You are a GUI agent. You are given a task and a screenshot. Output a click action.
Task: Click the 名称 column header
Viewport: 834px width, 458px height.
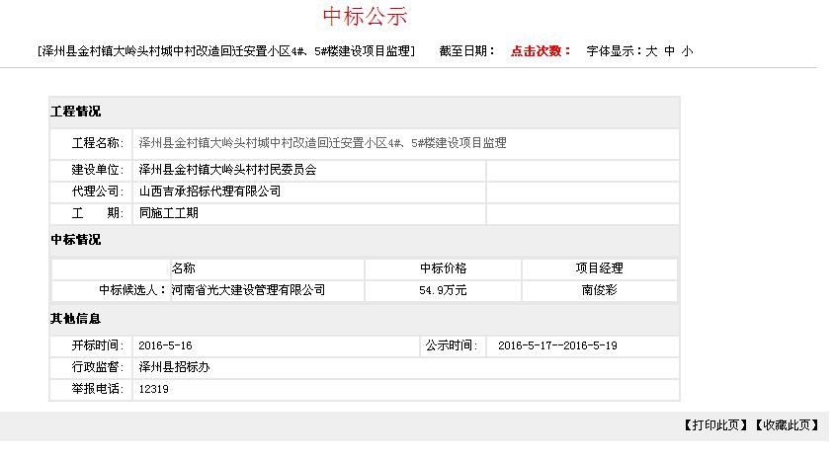(x=184, y=268)
